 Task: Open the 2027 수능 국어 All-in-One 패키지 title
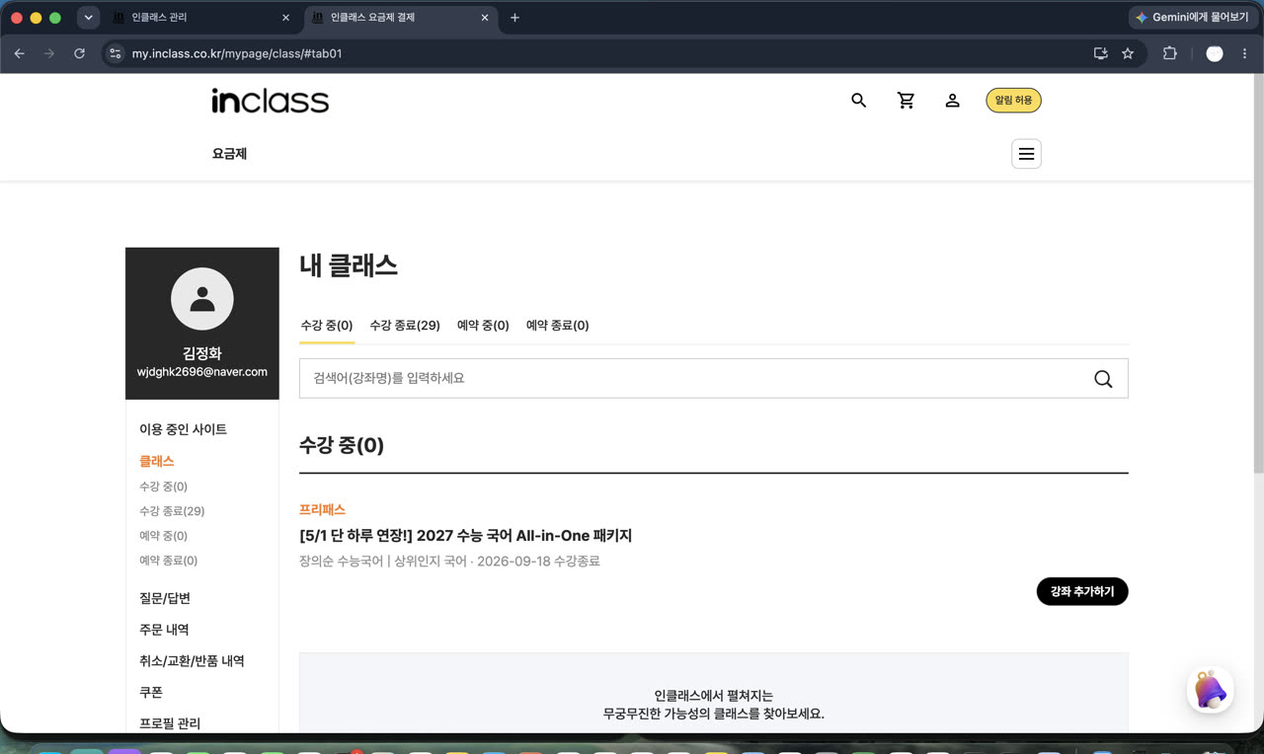465,536
